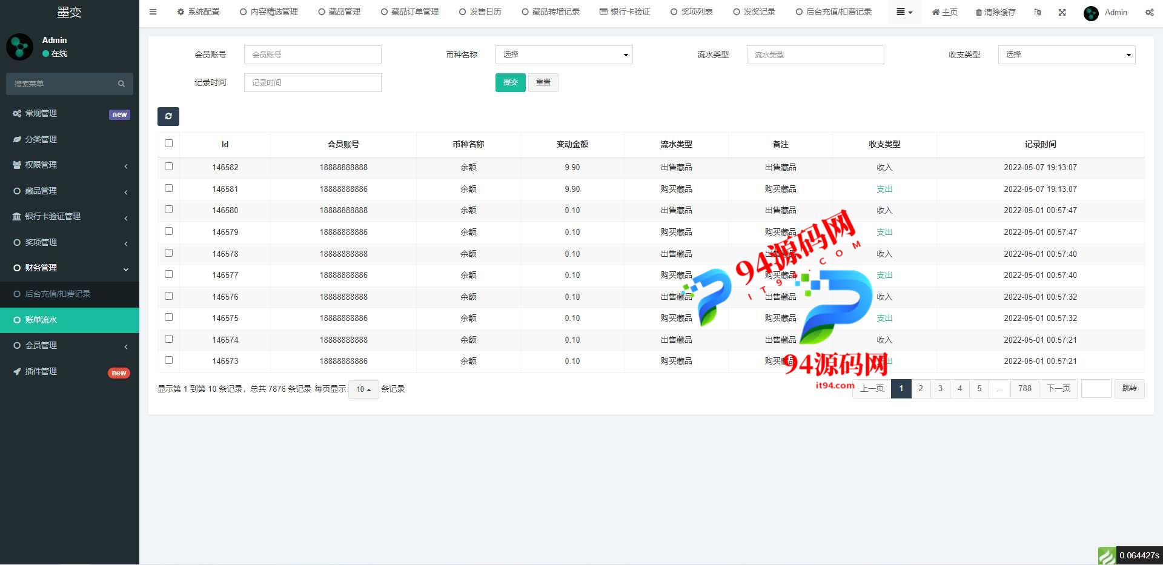Expand the 会员管理 sidebar menu
Image resolution: width=1163 pixels, height=565 pixels.
coord(70,345)
